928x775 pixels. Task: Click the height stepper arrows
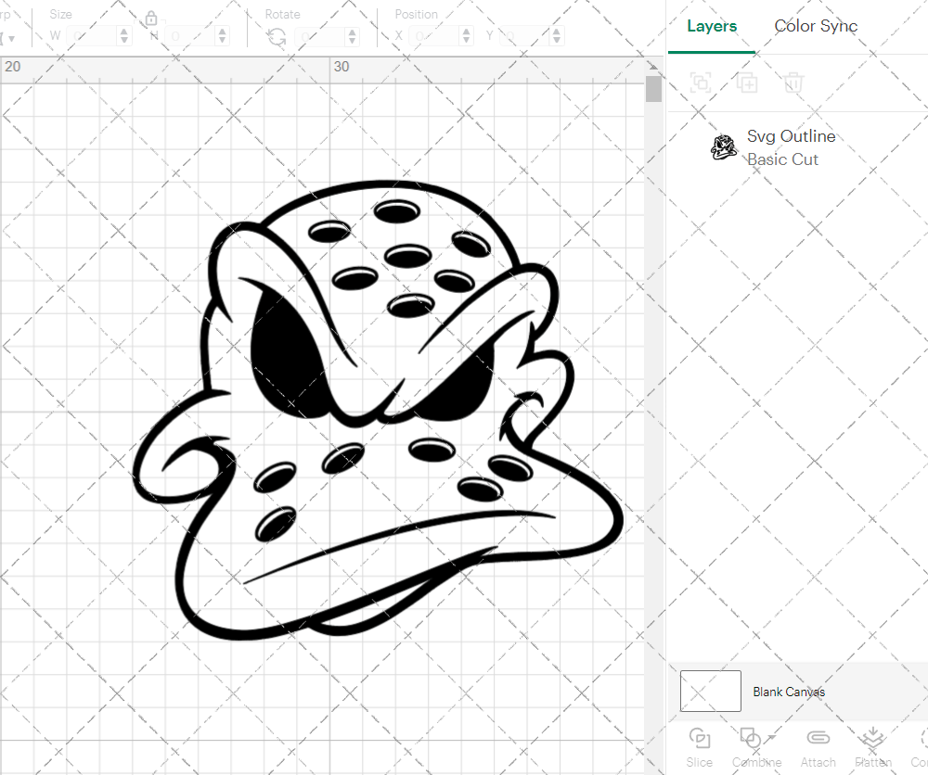point(222,36)
